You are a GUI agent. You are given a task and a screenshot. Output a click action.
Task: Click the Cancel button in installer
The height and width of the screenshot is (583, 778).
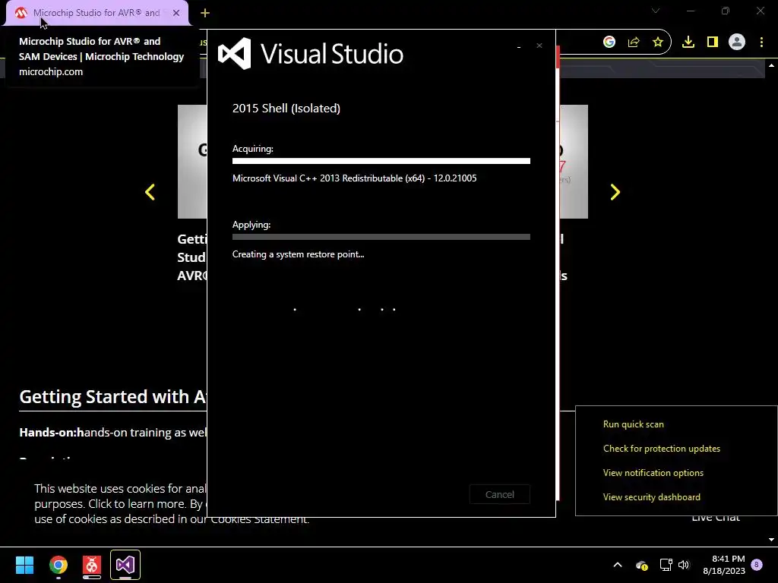500,494
